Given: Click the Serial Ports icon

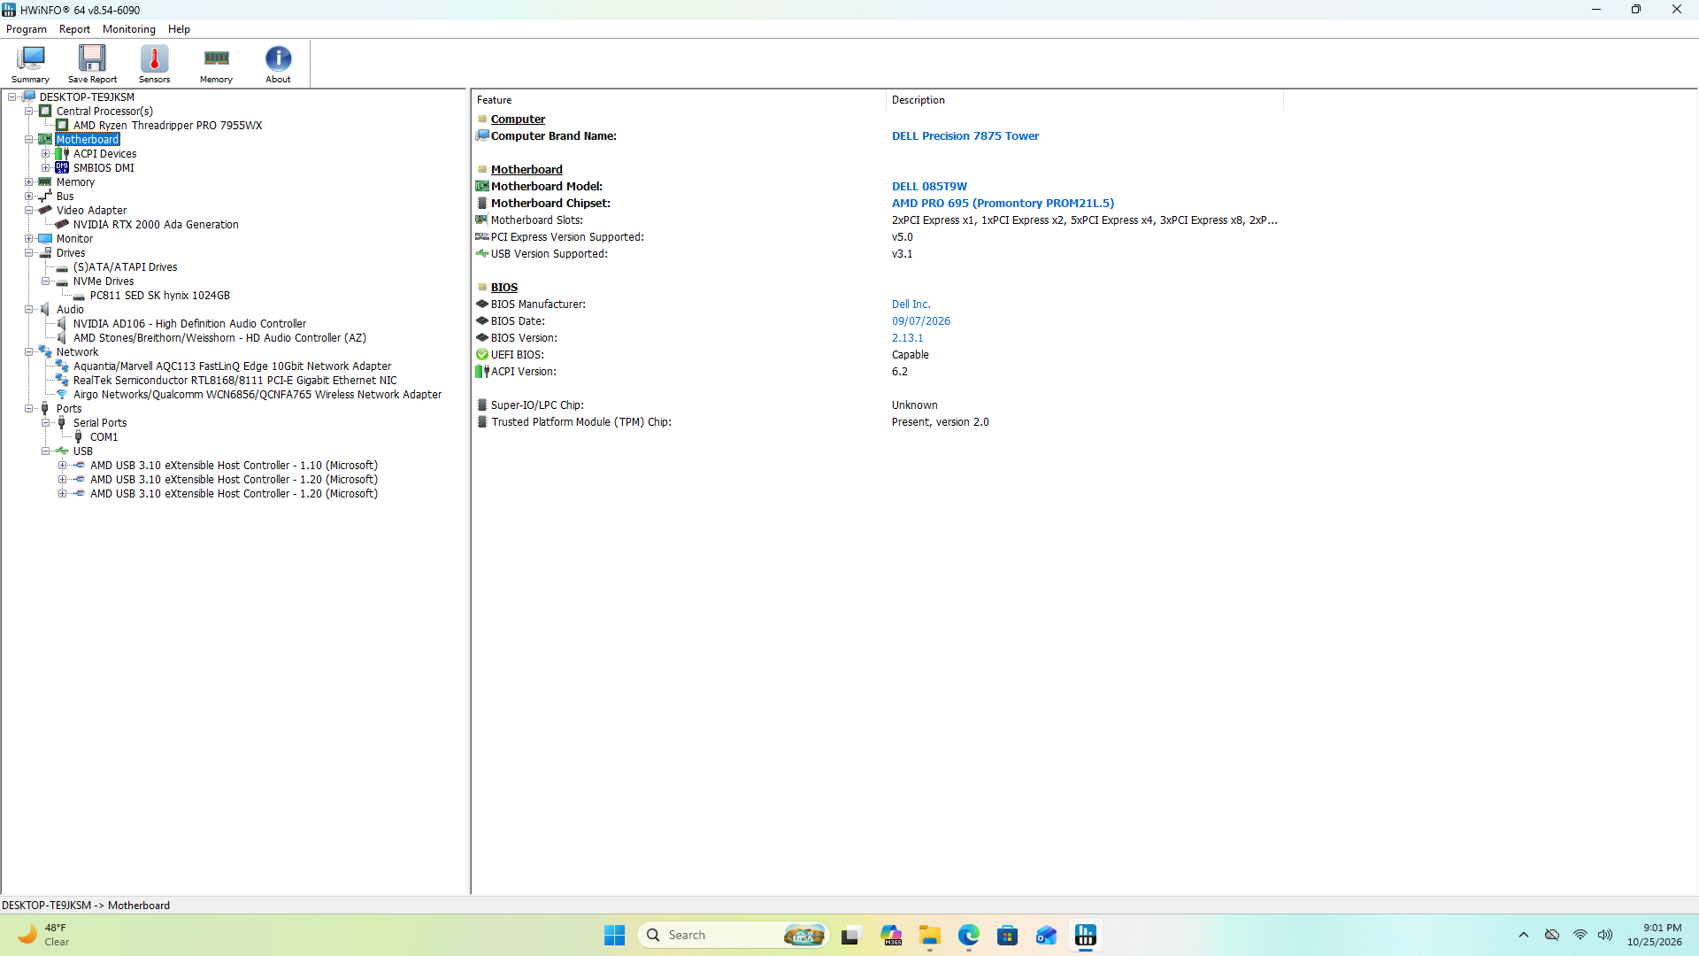Looking at the screenshot, I should click(62, 423).
